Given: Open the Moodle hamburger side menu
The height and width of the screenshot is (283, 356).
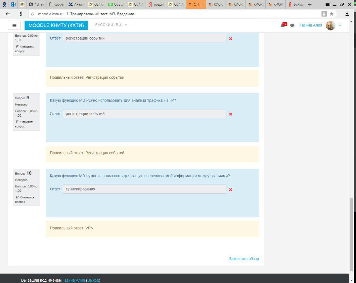Looking at the screenshot, I should coord(14,25).
